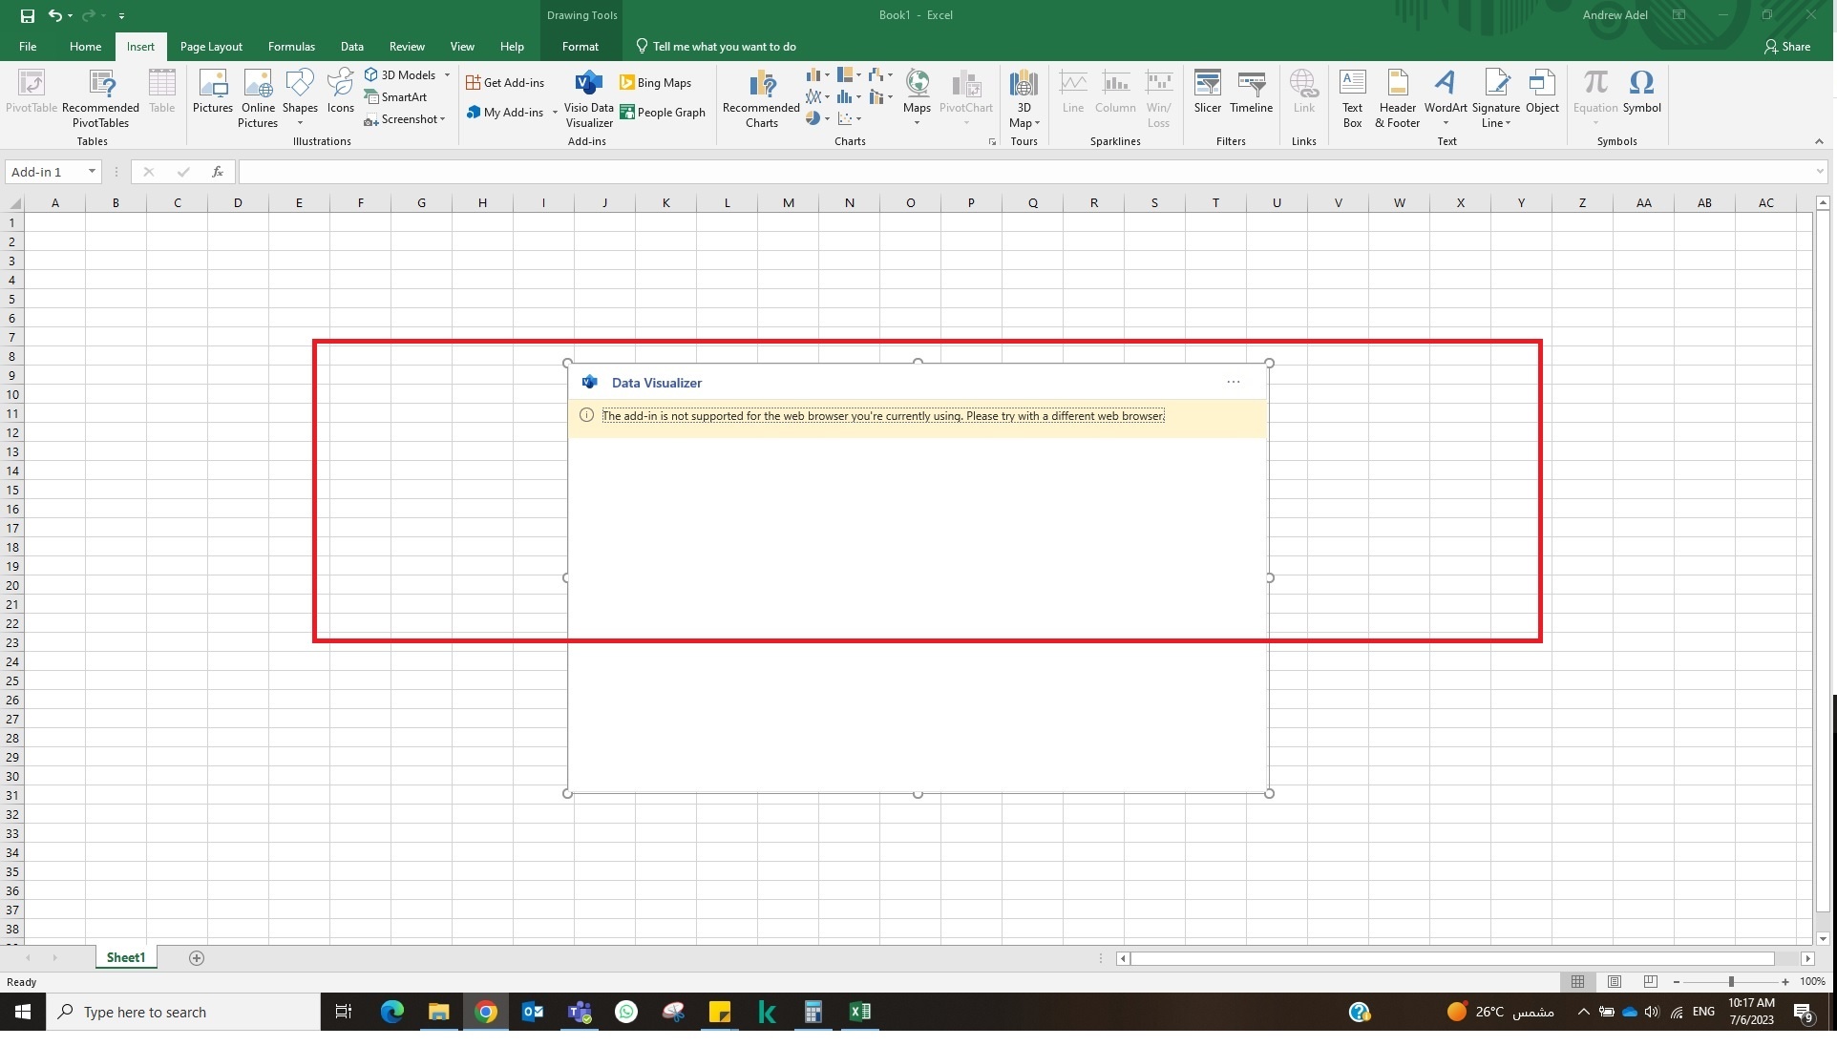Screen dimensions: 1837x1046
Task: Click the zoom slider handle
Action: tap(1731, 982)
